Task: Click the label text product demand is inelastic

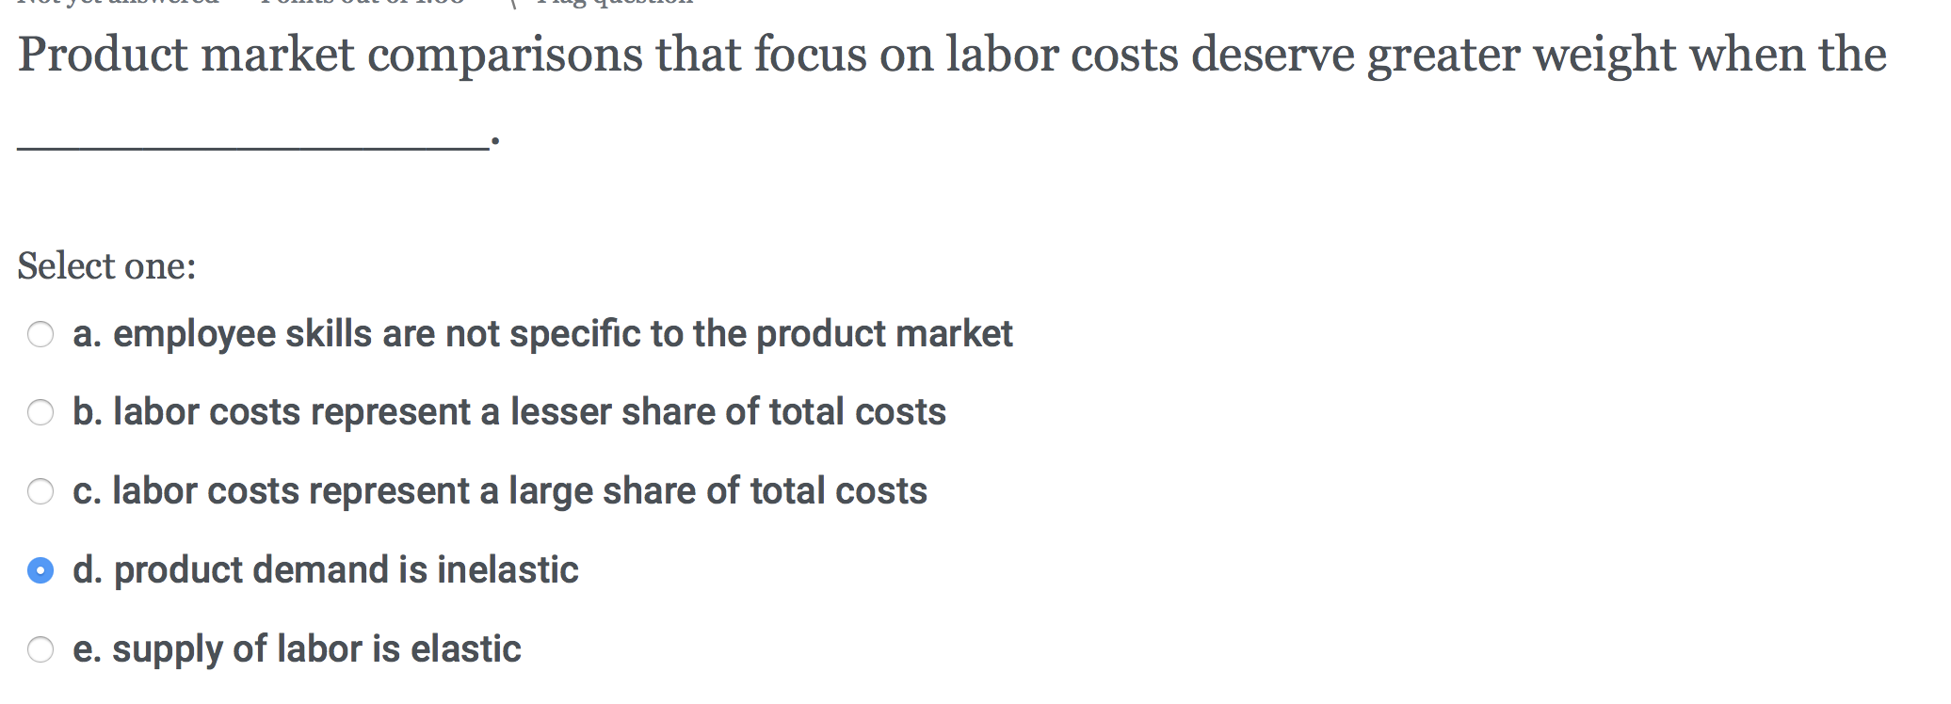Action: [x=326, y=569]
